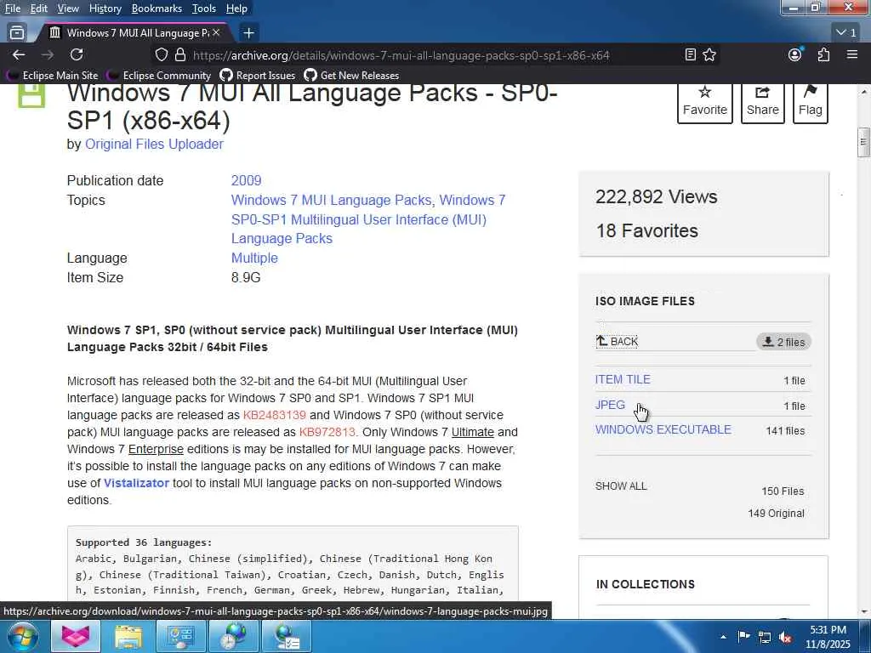This screenshot has height=653, width=871.
Task: Open Firefox account icon
Action: point(795,54)
